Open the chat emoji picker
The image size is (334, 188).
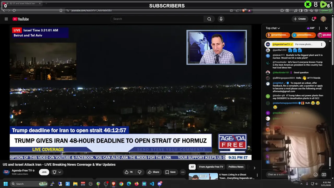tap(315, 174)
